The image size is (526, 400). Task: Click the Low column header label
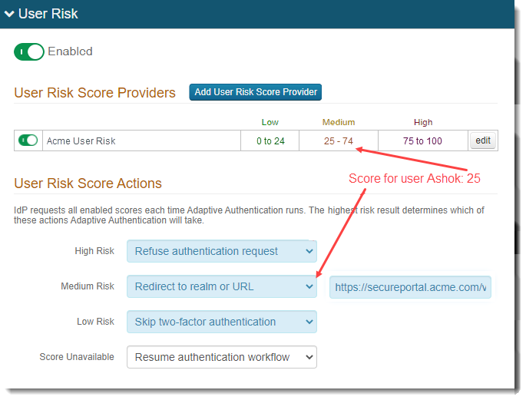270,122
